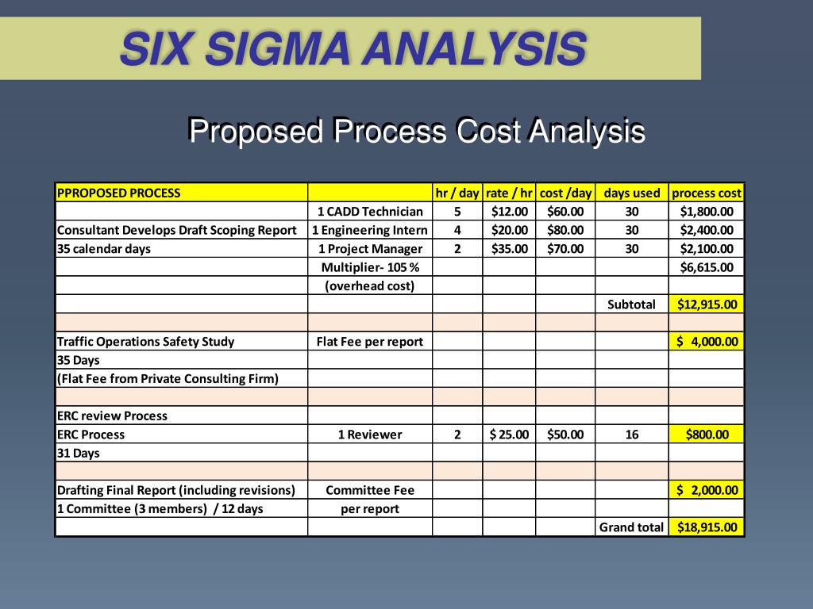This screenshot has height=609, width=813.
Task: Click the highlighted '$800.00' cell
Action: tap(707, 435)
